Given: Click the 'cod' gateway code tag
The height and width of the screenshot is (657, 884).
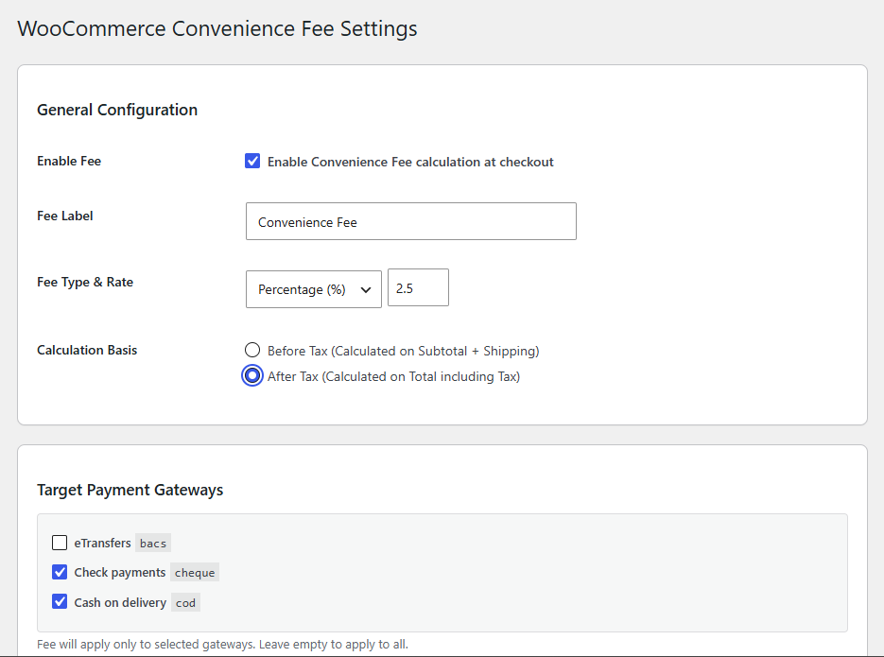Looking at the screenshot, I should point(185,603).
